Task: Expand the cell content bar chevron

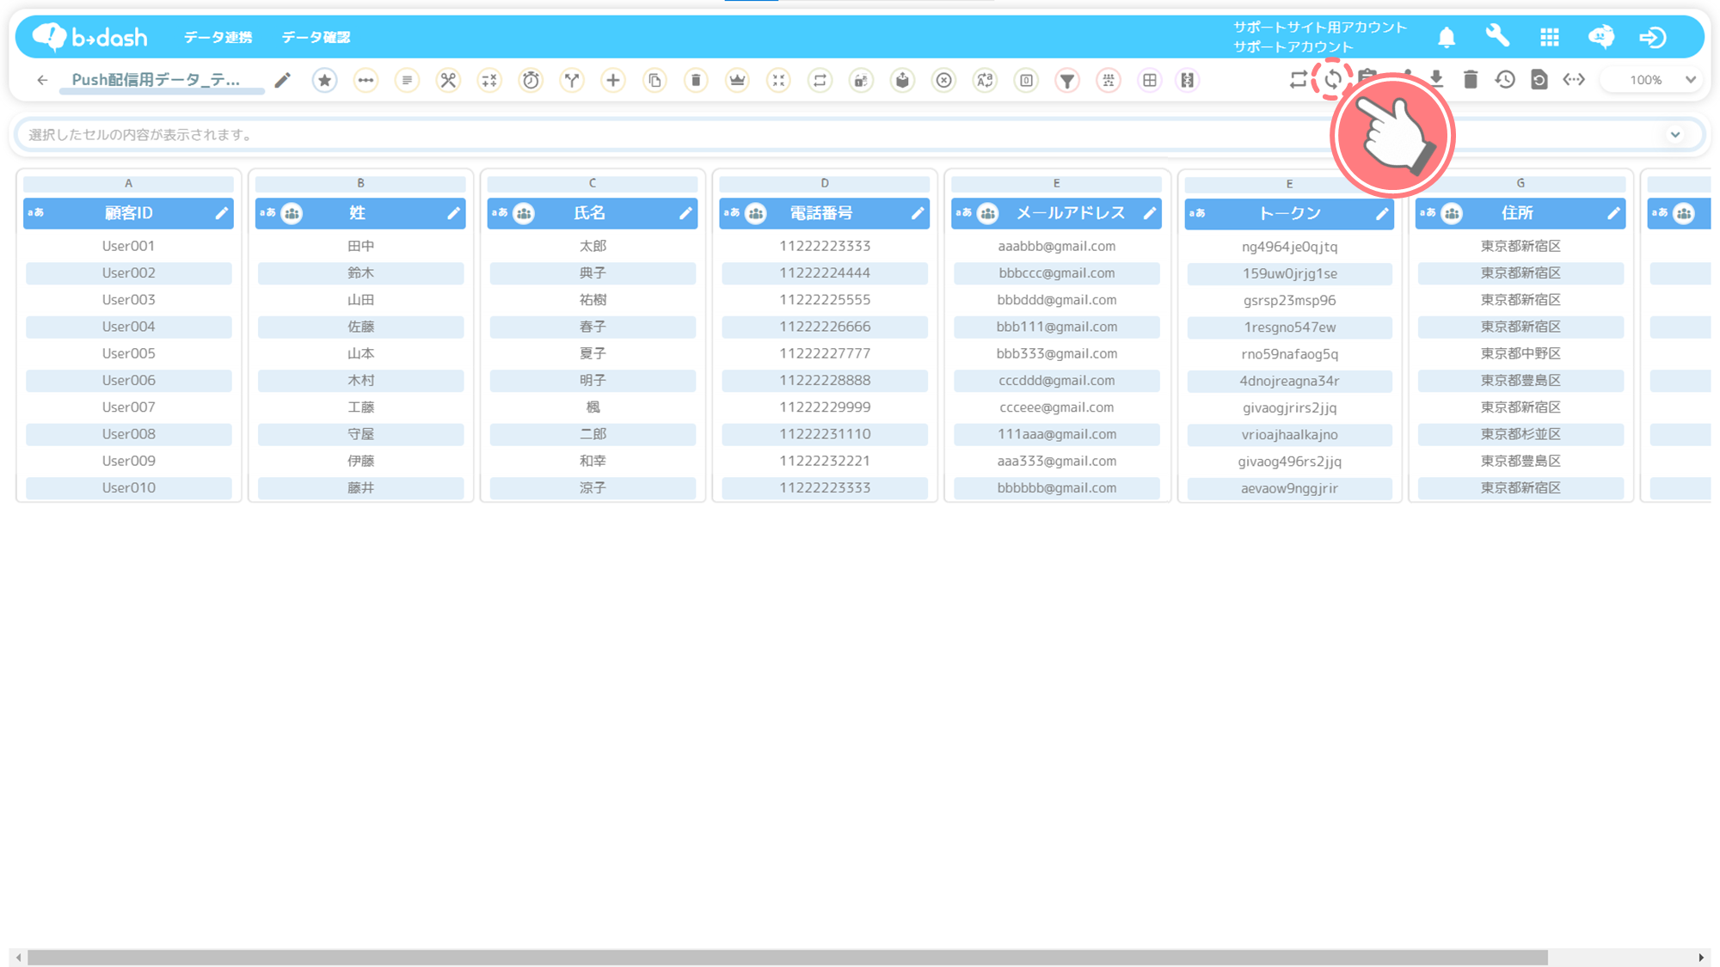Action: [1674, 134]
